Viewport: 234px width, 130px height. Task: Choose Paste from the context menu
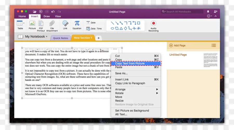(x=136, y=67)
